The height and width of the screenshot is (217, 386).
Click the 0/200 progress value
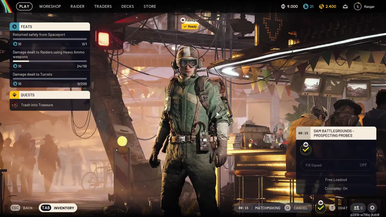pyautogui.click(x=82, y=84)
